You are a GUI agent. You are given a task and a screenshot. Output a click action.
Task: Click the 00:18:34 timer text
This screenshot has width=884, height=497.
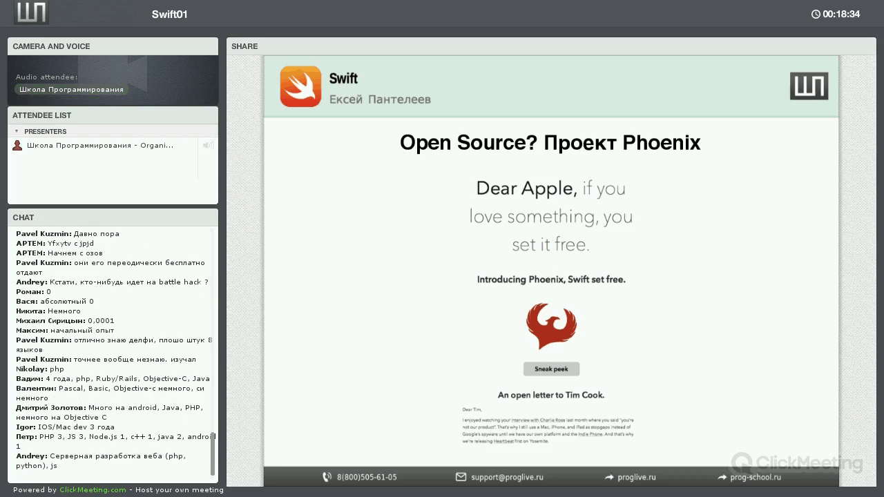tap(841, 14)
